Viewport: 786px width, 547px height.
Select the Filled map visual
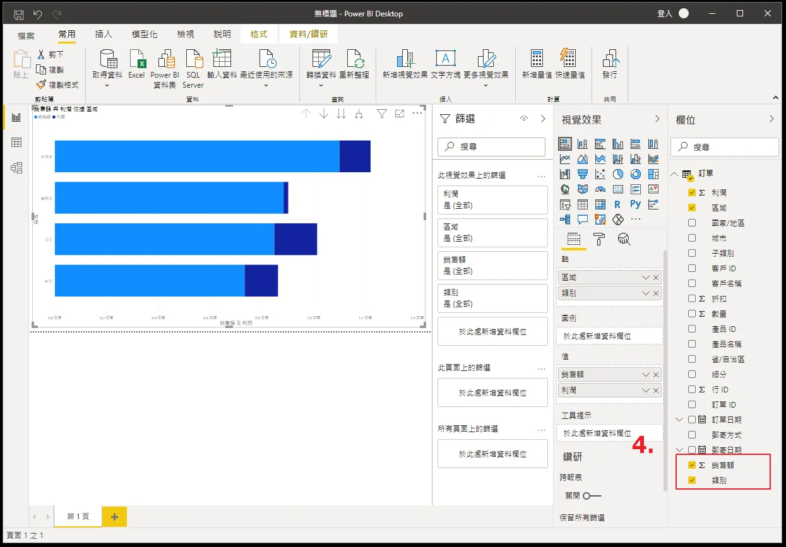click(583, 189)
